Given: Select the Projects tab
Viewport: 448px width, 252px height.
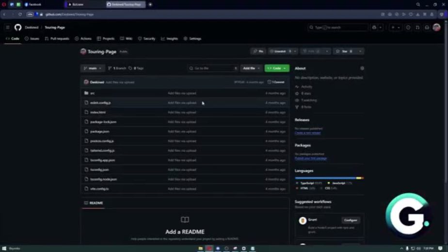Looking at the screenshot, I should 106,39.
